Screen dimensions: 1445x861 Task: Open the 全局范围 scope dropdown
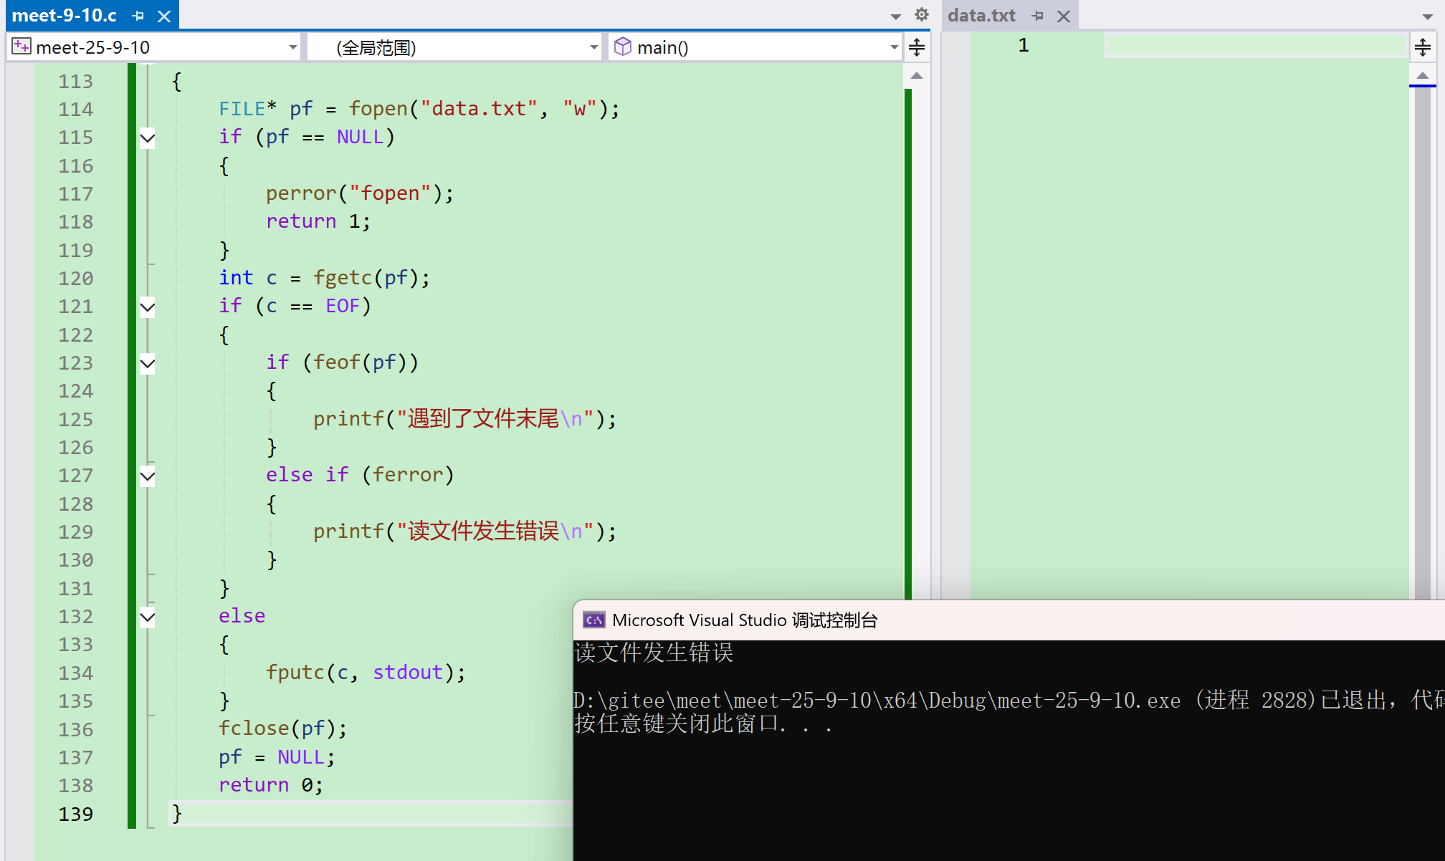pos(593,47)
